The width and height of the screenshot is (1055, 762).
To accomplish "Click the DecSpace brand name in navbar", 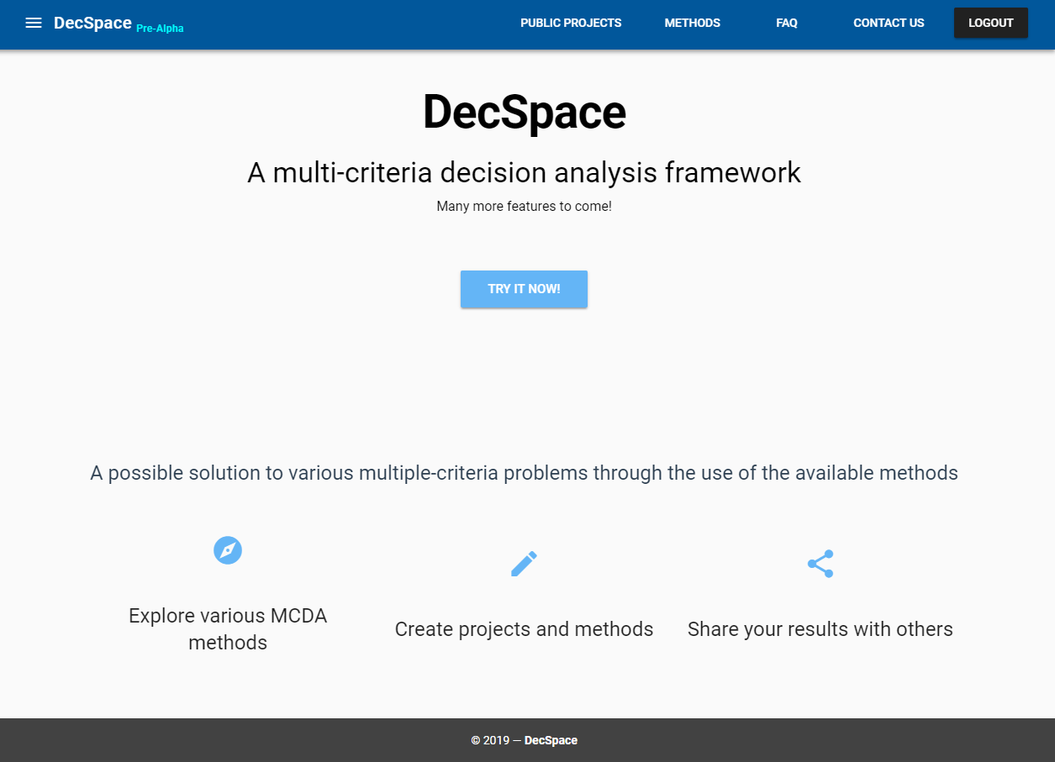I will coord(92,23).
